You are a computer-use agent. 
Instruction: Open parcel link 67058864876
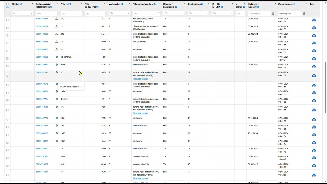click(x=42, y=19)
